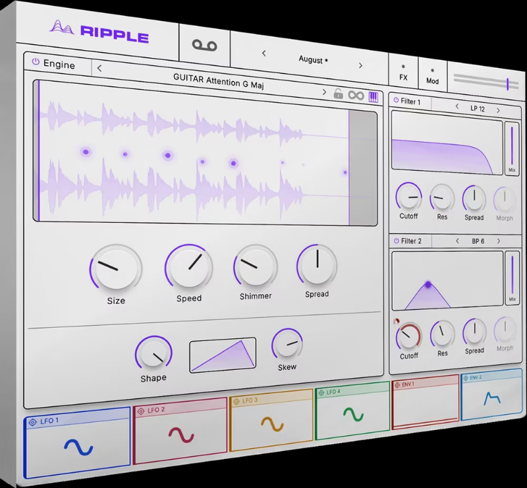527x488 pixels.
Task: Click the Filter 2 label
Action: coord(411,241)
